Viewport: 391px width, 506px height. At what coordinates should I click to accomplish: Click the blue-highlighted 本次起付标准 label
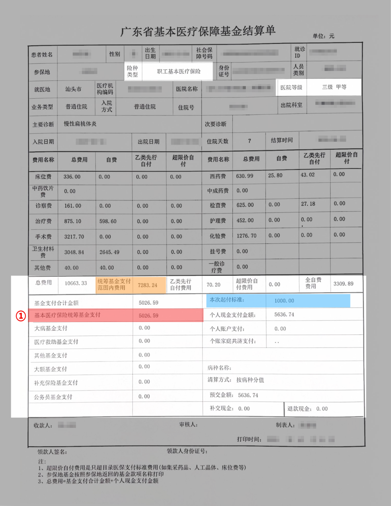tap(227, 300)
